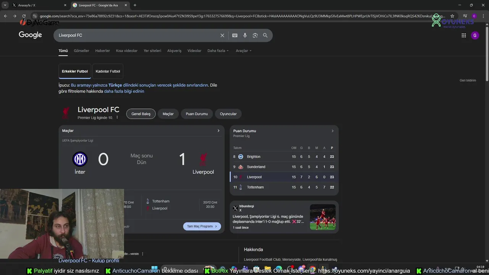
Task: Open a new browser tab
Action: tap(135, 5)
